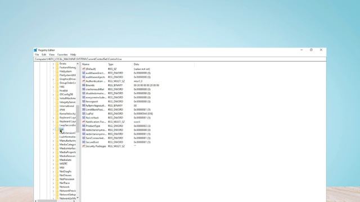Click the REG_BINARY type of Bounds
This screenshot has height=202, width=360.
115,85
